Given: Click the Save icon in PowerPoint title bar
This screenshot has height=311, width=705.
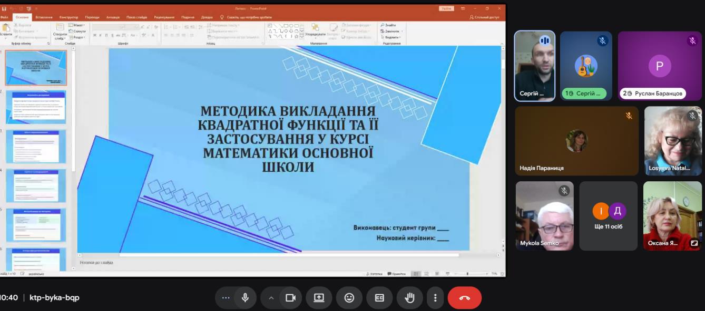Looking at the screenshot, I should 4,8.
